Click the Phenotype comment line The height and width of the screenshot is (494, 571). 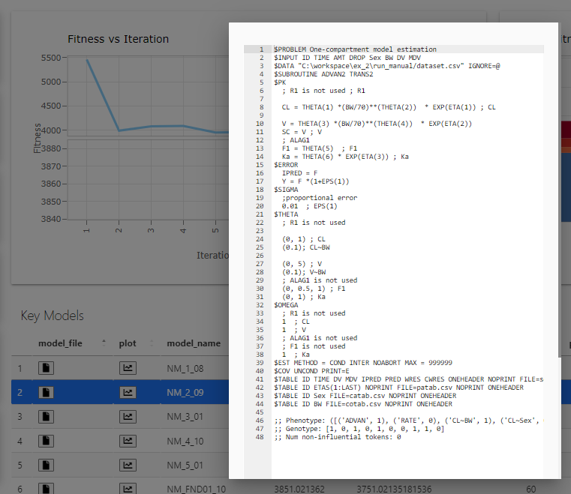tap(409, 421)
